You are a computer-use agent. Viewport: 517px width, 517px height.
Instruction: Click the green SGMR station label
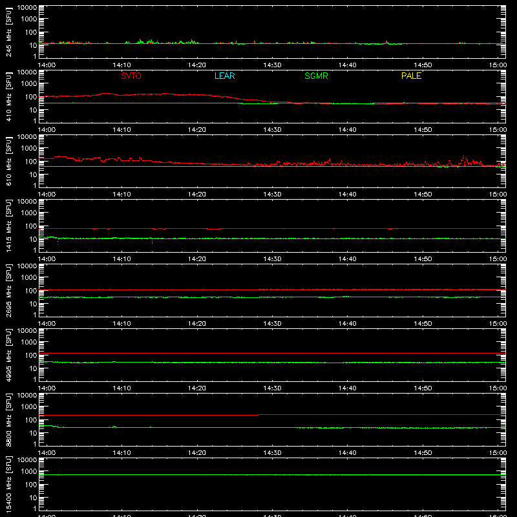point(316,76)
